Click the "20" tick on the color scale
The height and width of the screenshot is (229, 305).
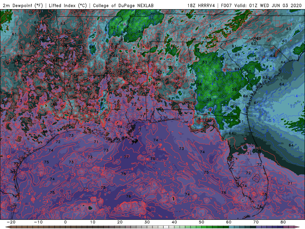click(x=120, y=222)
